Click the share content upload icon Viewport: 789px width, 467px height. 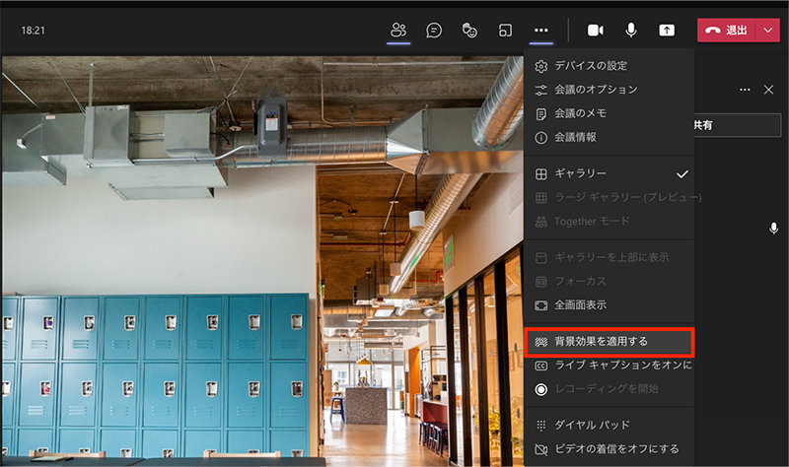(x=667, y=31)
